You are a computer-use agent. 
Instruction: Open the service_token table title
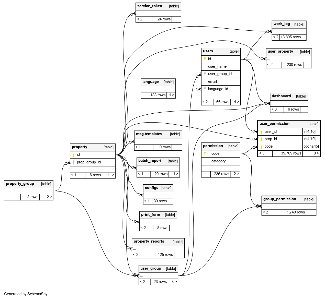[x=150, y=6]
